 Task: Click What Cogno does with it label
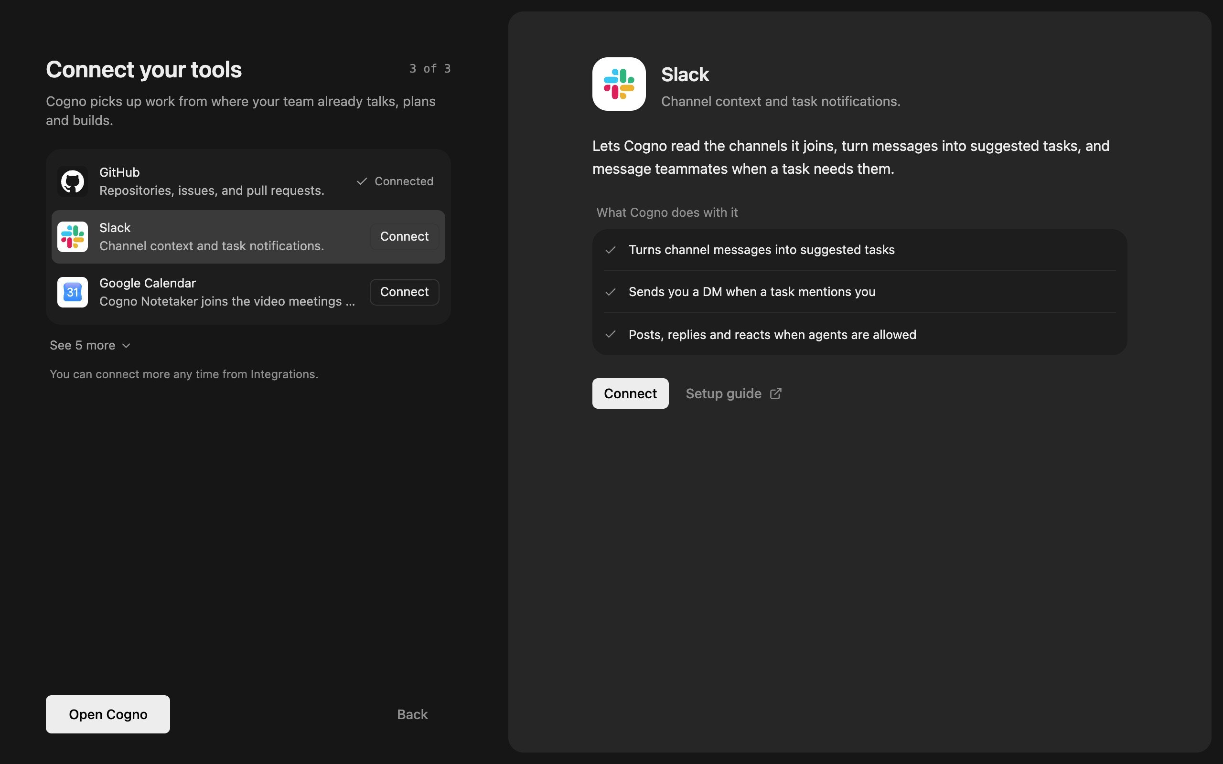point(666,213)
